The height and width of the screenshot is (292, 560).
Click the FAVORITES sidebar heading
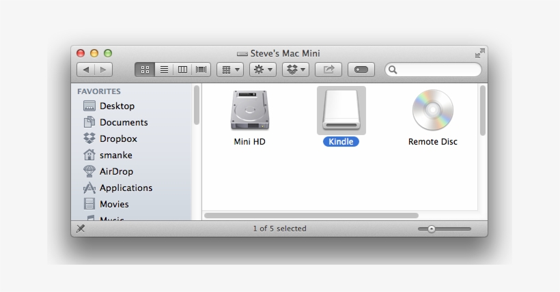pyautogui.click(x=99, y=91)
